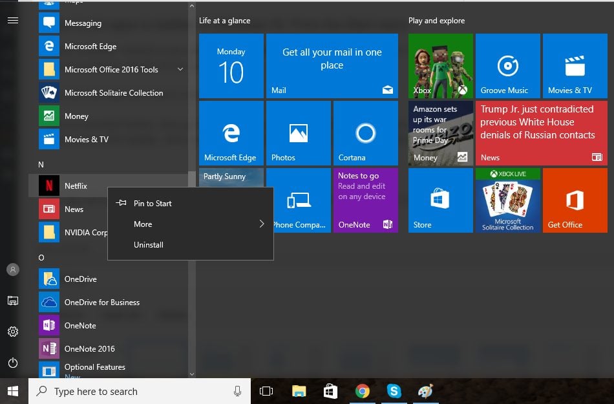
Task: Open Google Chrome on the taskbar
Action: [x=363, y=391]
